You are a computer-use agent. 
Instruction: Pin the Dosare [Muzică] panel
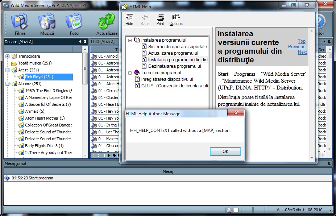[x=85, y=42]
